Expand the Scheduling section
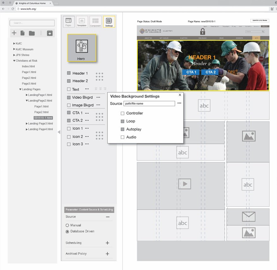The width and height of the screenshot is (277, 270). [x=107, y=243]
